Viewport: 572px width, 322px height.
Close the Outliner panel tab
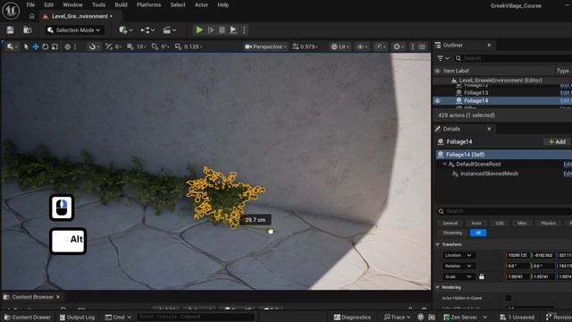(x=489, y=46)
